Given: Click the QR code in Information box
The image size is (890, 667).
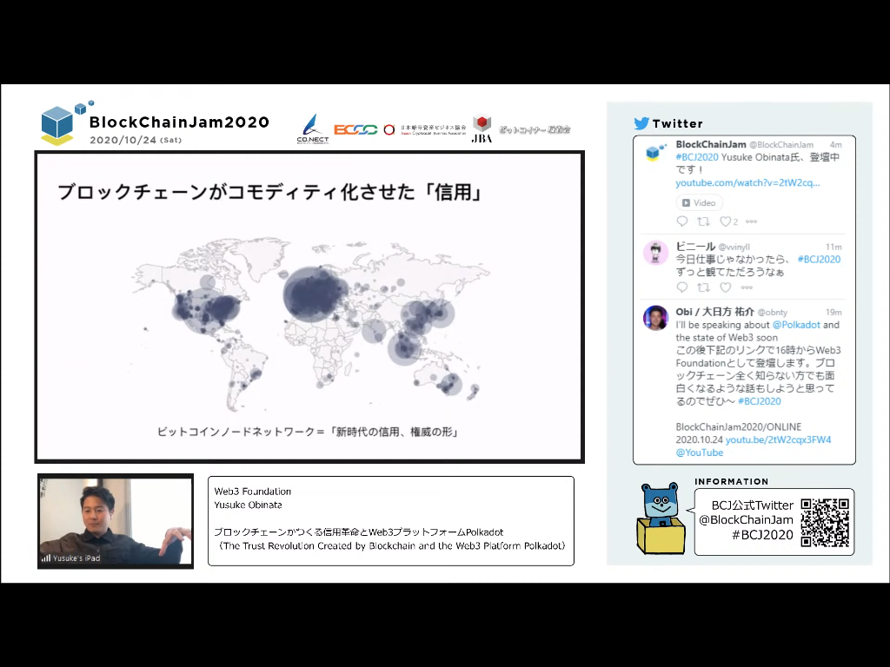Looking at the screenshot, I should (825, 522).
